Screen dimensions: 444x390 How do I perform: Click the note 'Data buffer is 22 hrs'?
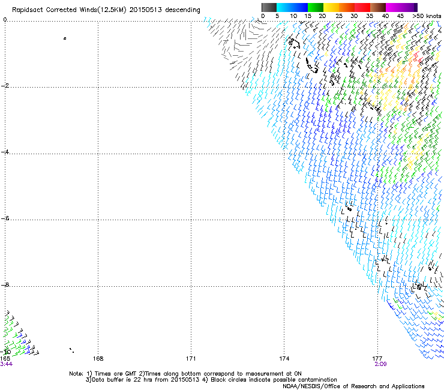click(122, 380)
